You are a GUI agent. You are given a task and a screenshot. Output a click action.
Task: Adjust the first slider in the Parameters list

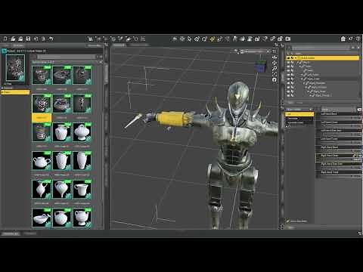point(339,118)
